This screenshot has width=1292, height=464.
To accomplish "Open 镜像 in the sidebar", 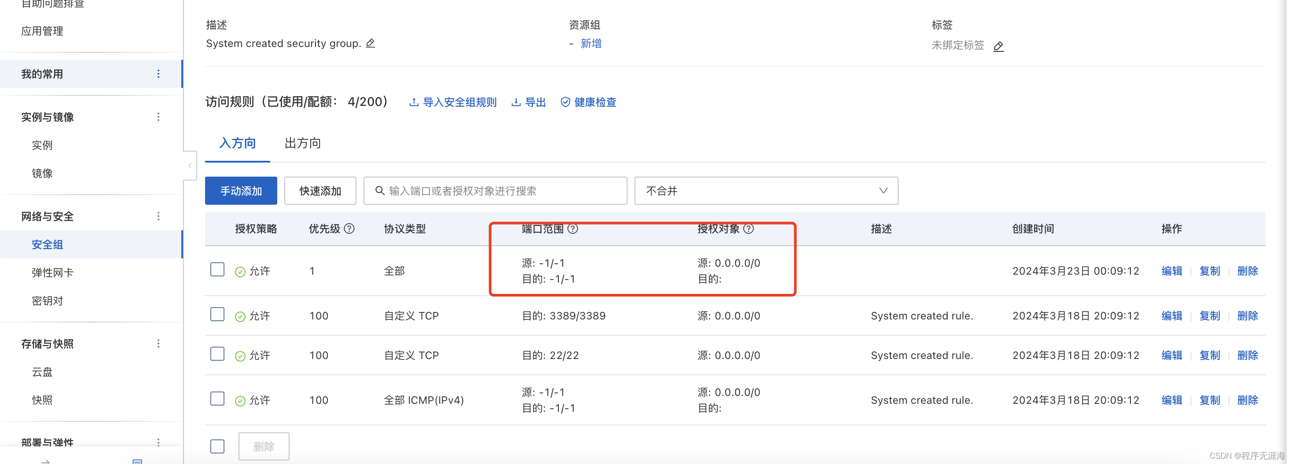I will (42, 173).
